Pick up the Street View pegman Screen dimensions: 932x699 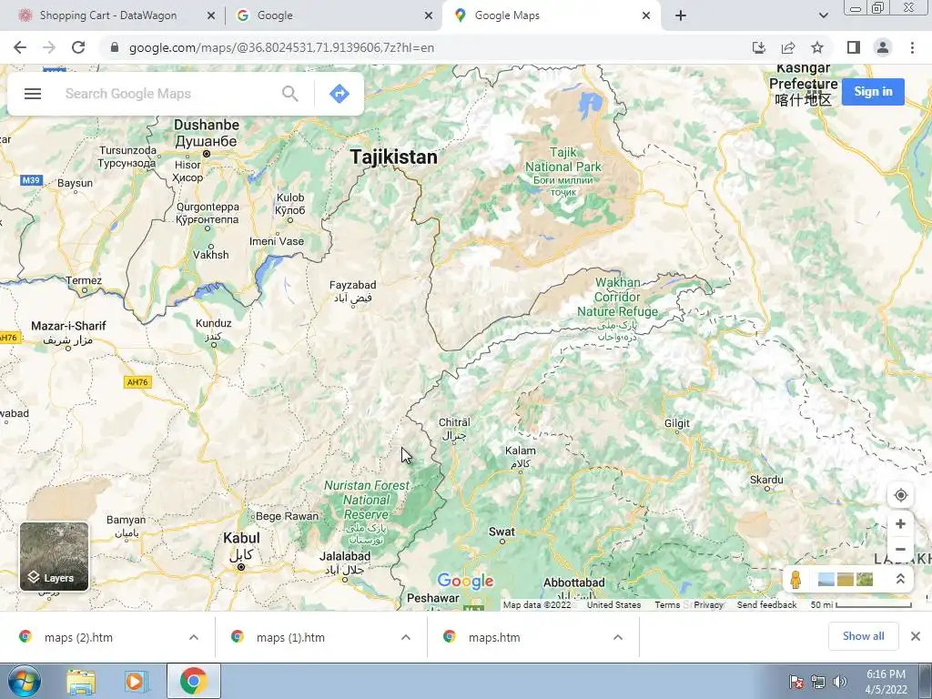tap(795, 579)
